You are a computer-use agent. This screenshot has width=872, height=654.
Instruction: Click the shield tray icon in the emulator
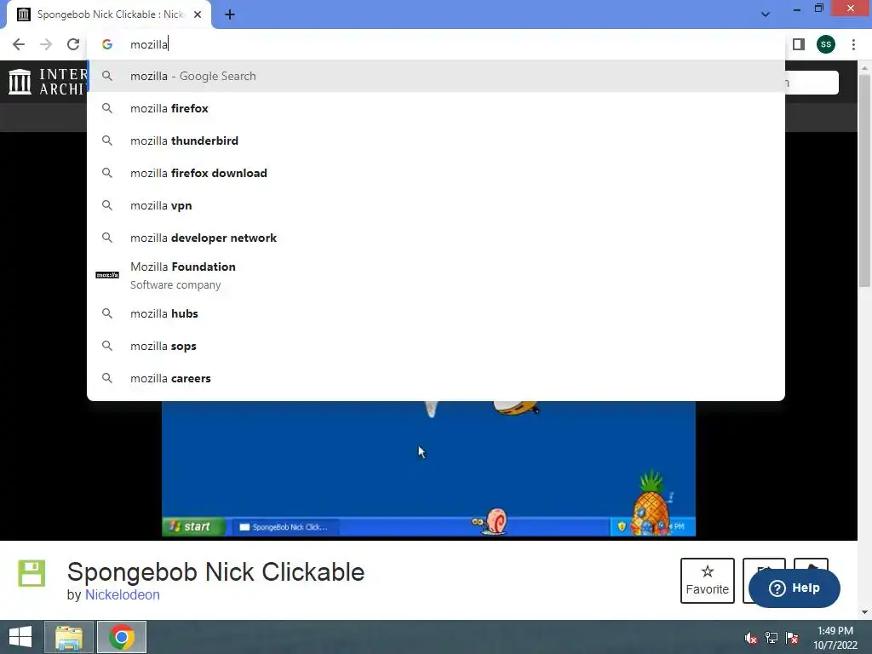[x=622, y=526]
